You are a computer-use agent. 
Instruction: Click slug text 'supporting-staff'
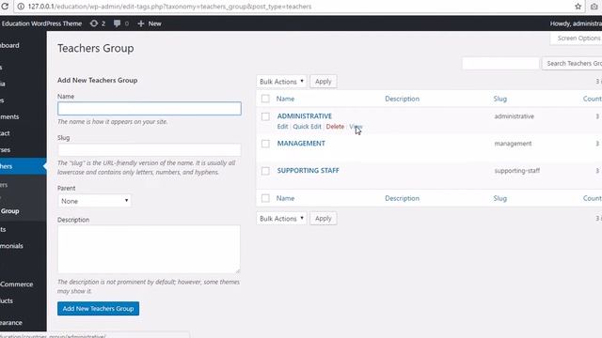(x=516, y=171)
